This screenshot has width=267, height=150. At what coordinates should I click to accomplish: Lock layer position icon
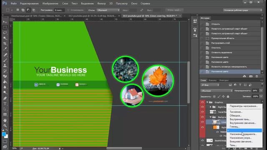[223, 96]
